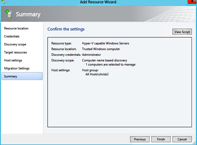The height and width of the screenshot is (145, 197).
Task: Click the Resource type: label
Action: (x=61, y=43)
